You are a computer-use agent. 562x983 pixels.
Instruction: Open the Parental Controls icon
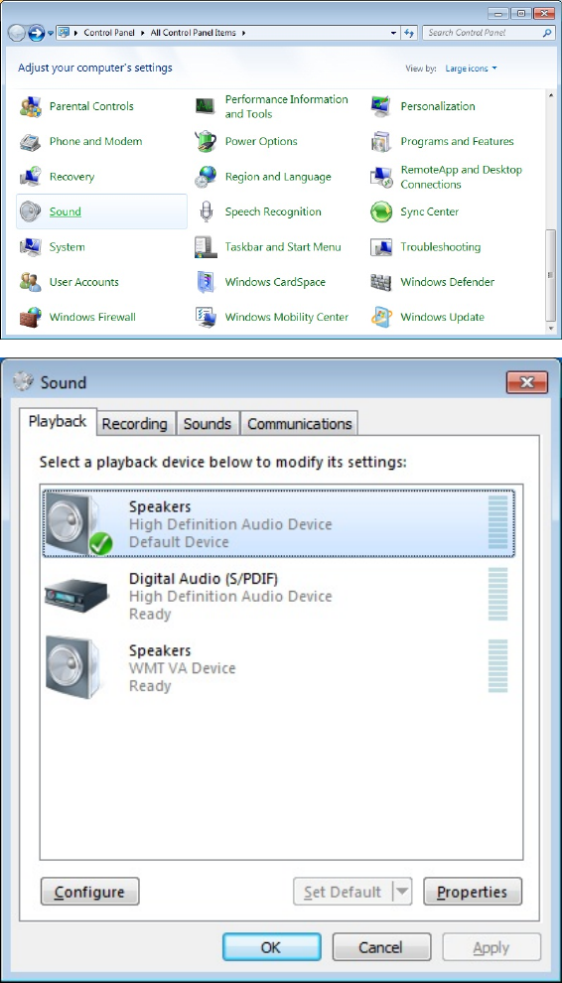[30, 106]
